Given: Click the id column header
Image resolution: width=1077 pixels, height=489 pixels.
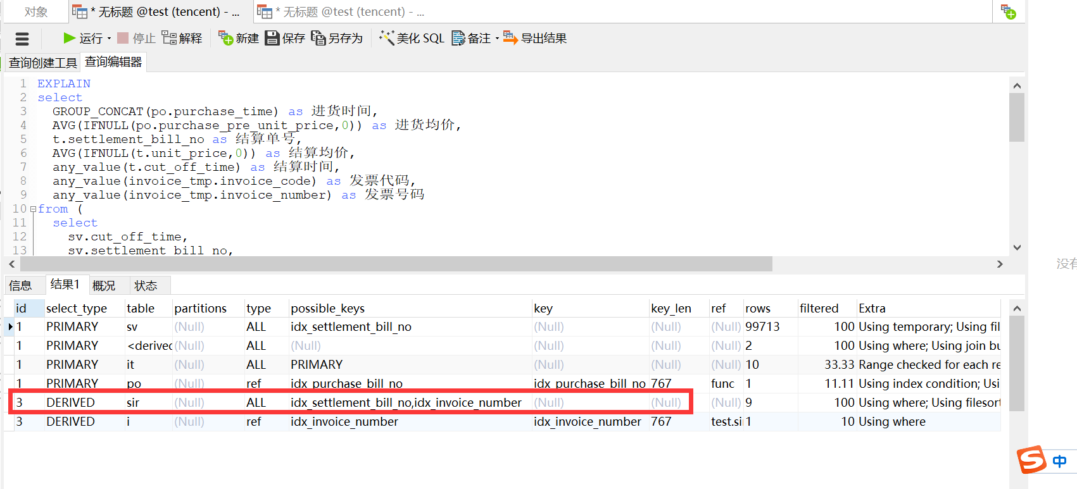Looking at the screenshot, I should 29,308.
